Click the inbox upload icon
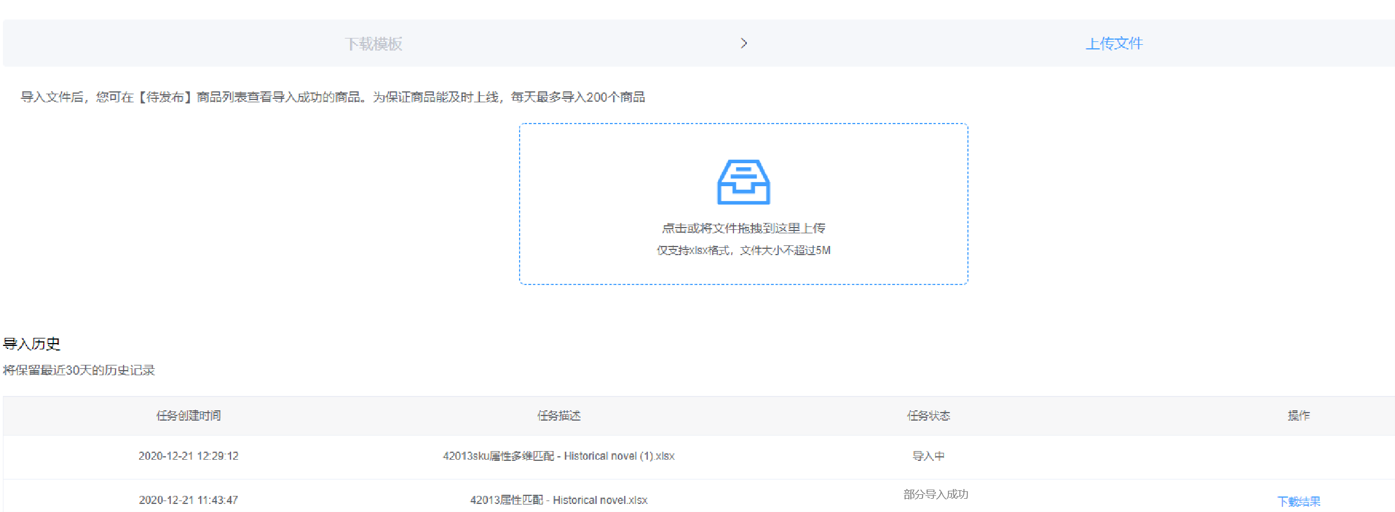The height and width of the screenshot is (512, 1395). coord(743,182)
